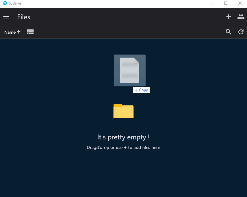Click the "It's pretty empty !" message
This screenshot has width=247, height=197.
pyautogui.click(x=123, y=137)
